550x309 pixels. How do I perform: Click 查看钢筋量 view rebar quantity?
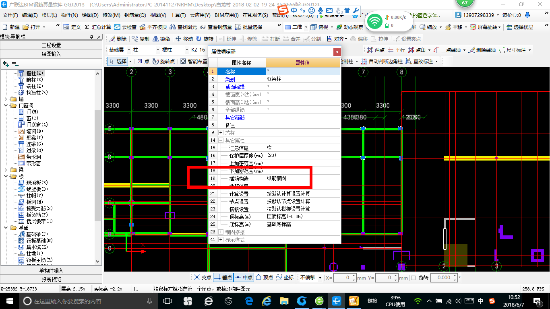point(216,27)
